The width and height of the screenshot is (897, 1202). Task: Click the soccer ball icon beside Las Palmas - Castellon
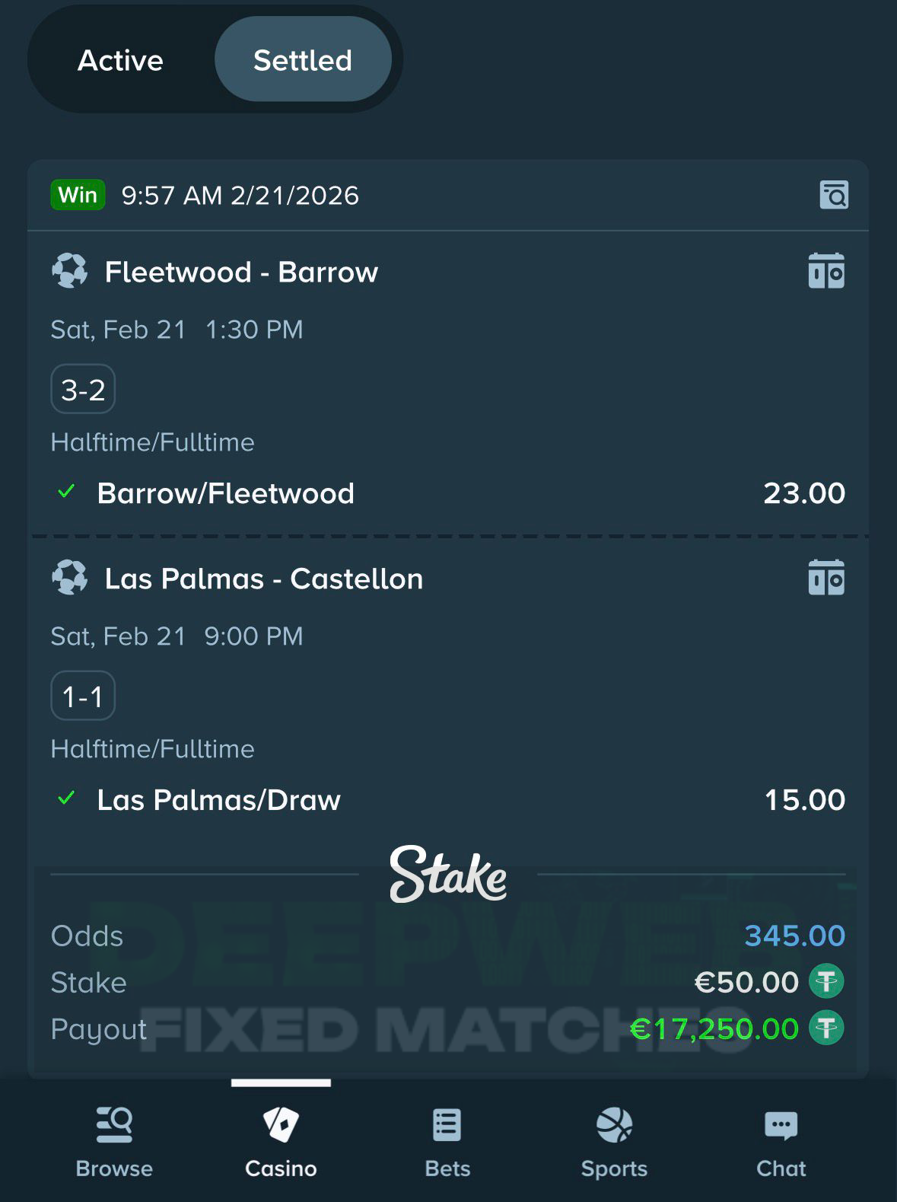[71, 579]
